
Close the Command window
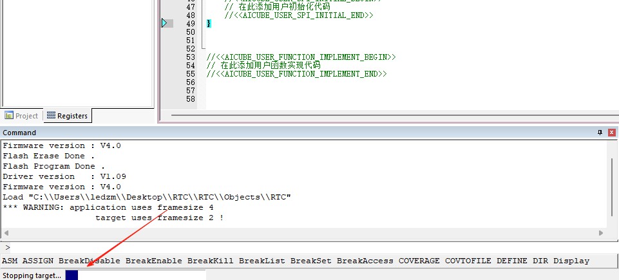tap(611, 133)
